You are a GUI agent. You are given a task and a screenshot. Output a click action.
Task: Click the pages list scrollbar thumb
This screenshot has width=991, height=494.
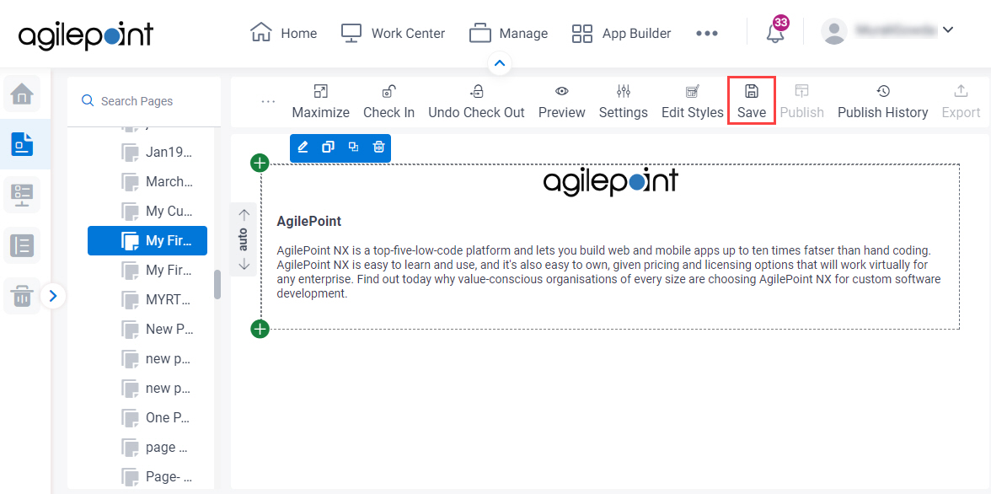point(217,285)
